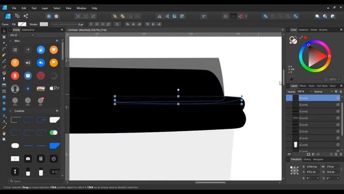Open the Assets panel menu icon

62,30
